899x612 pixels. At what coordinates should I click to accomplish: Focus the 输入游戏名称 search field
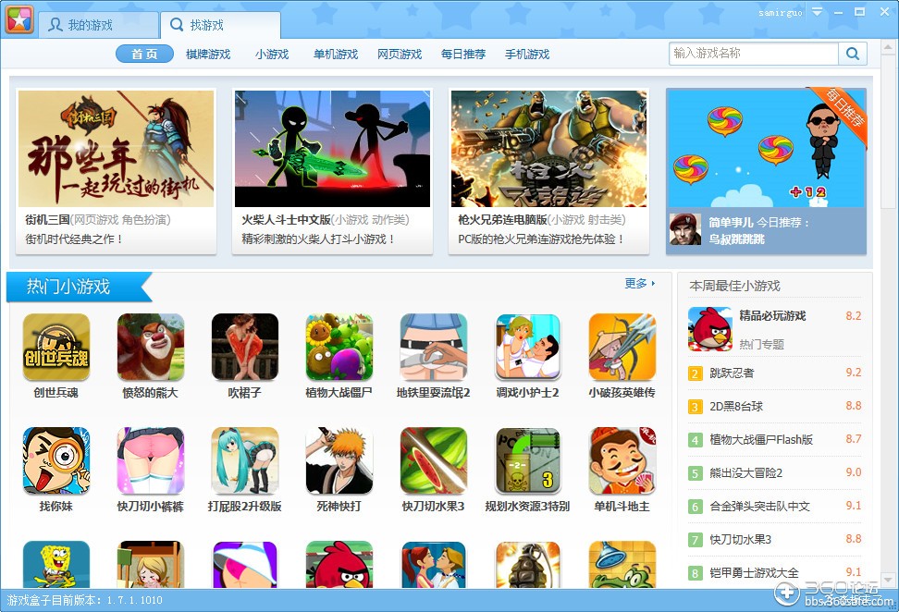754,54
